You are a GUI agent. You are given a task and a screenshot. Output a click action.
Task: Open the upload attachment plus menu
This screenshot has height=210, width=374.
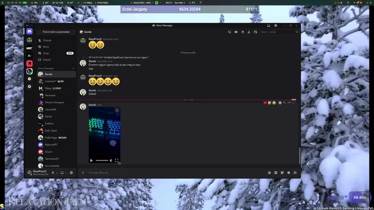83,173
